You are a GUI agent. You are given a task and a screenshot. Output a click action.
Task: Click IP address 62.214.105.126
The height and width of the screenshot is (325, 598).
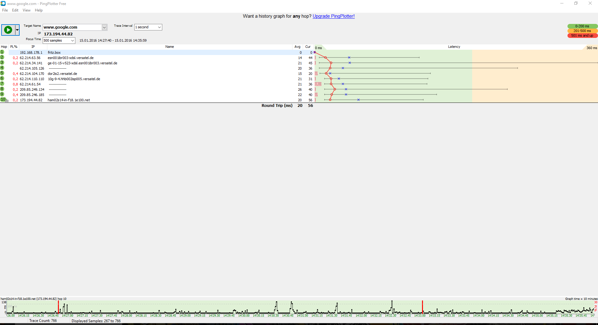click(x=32, y=68)
